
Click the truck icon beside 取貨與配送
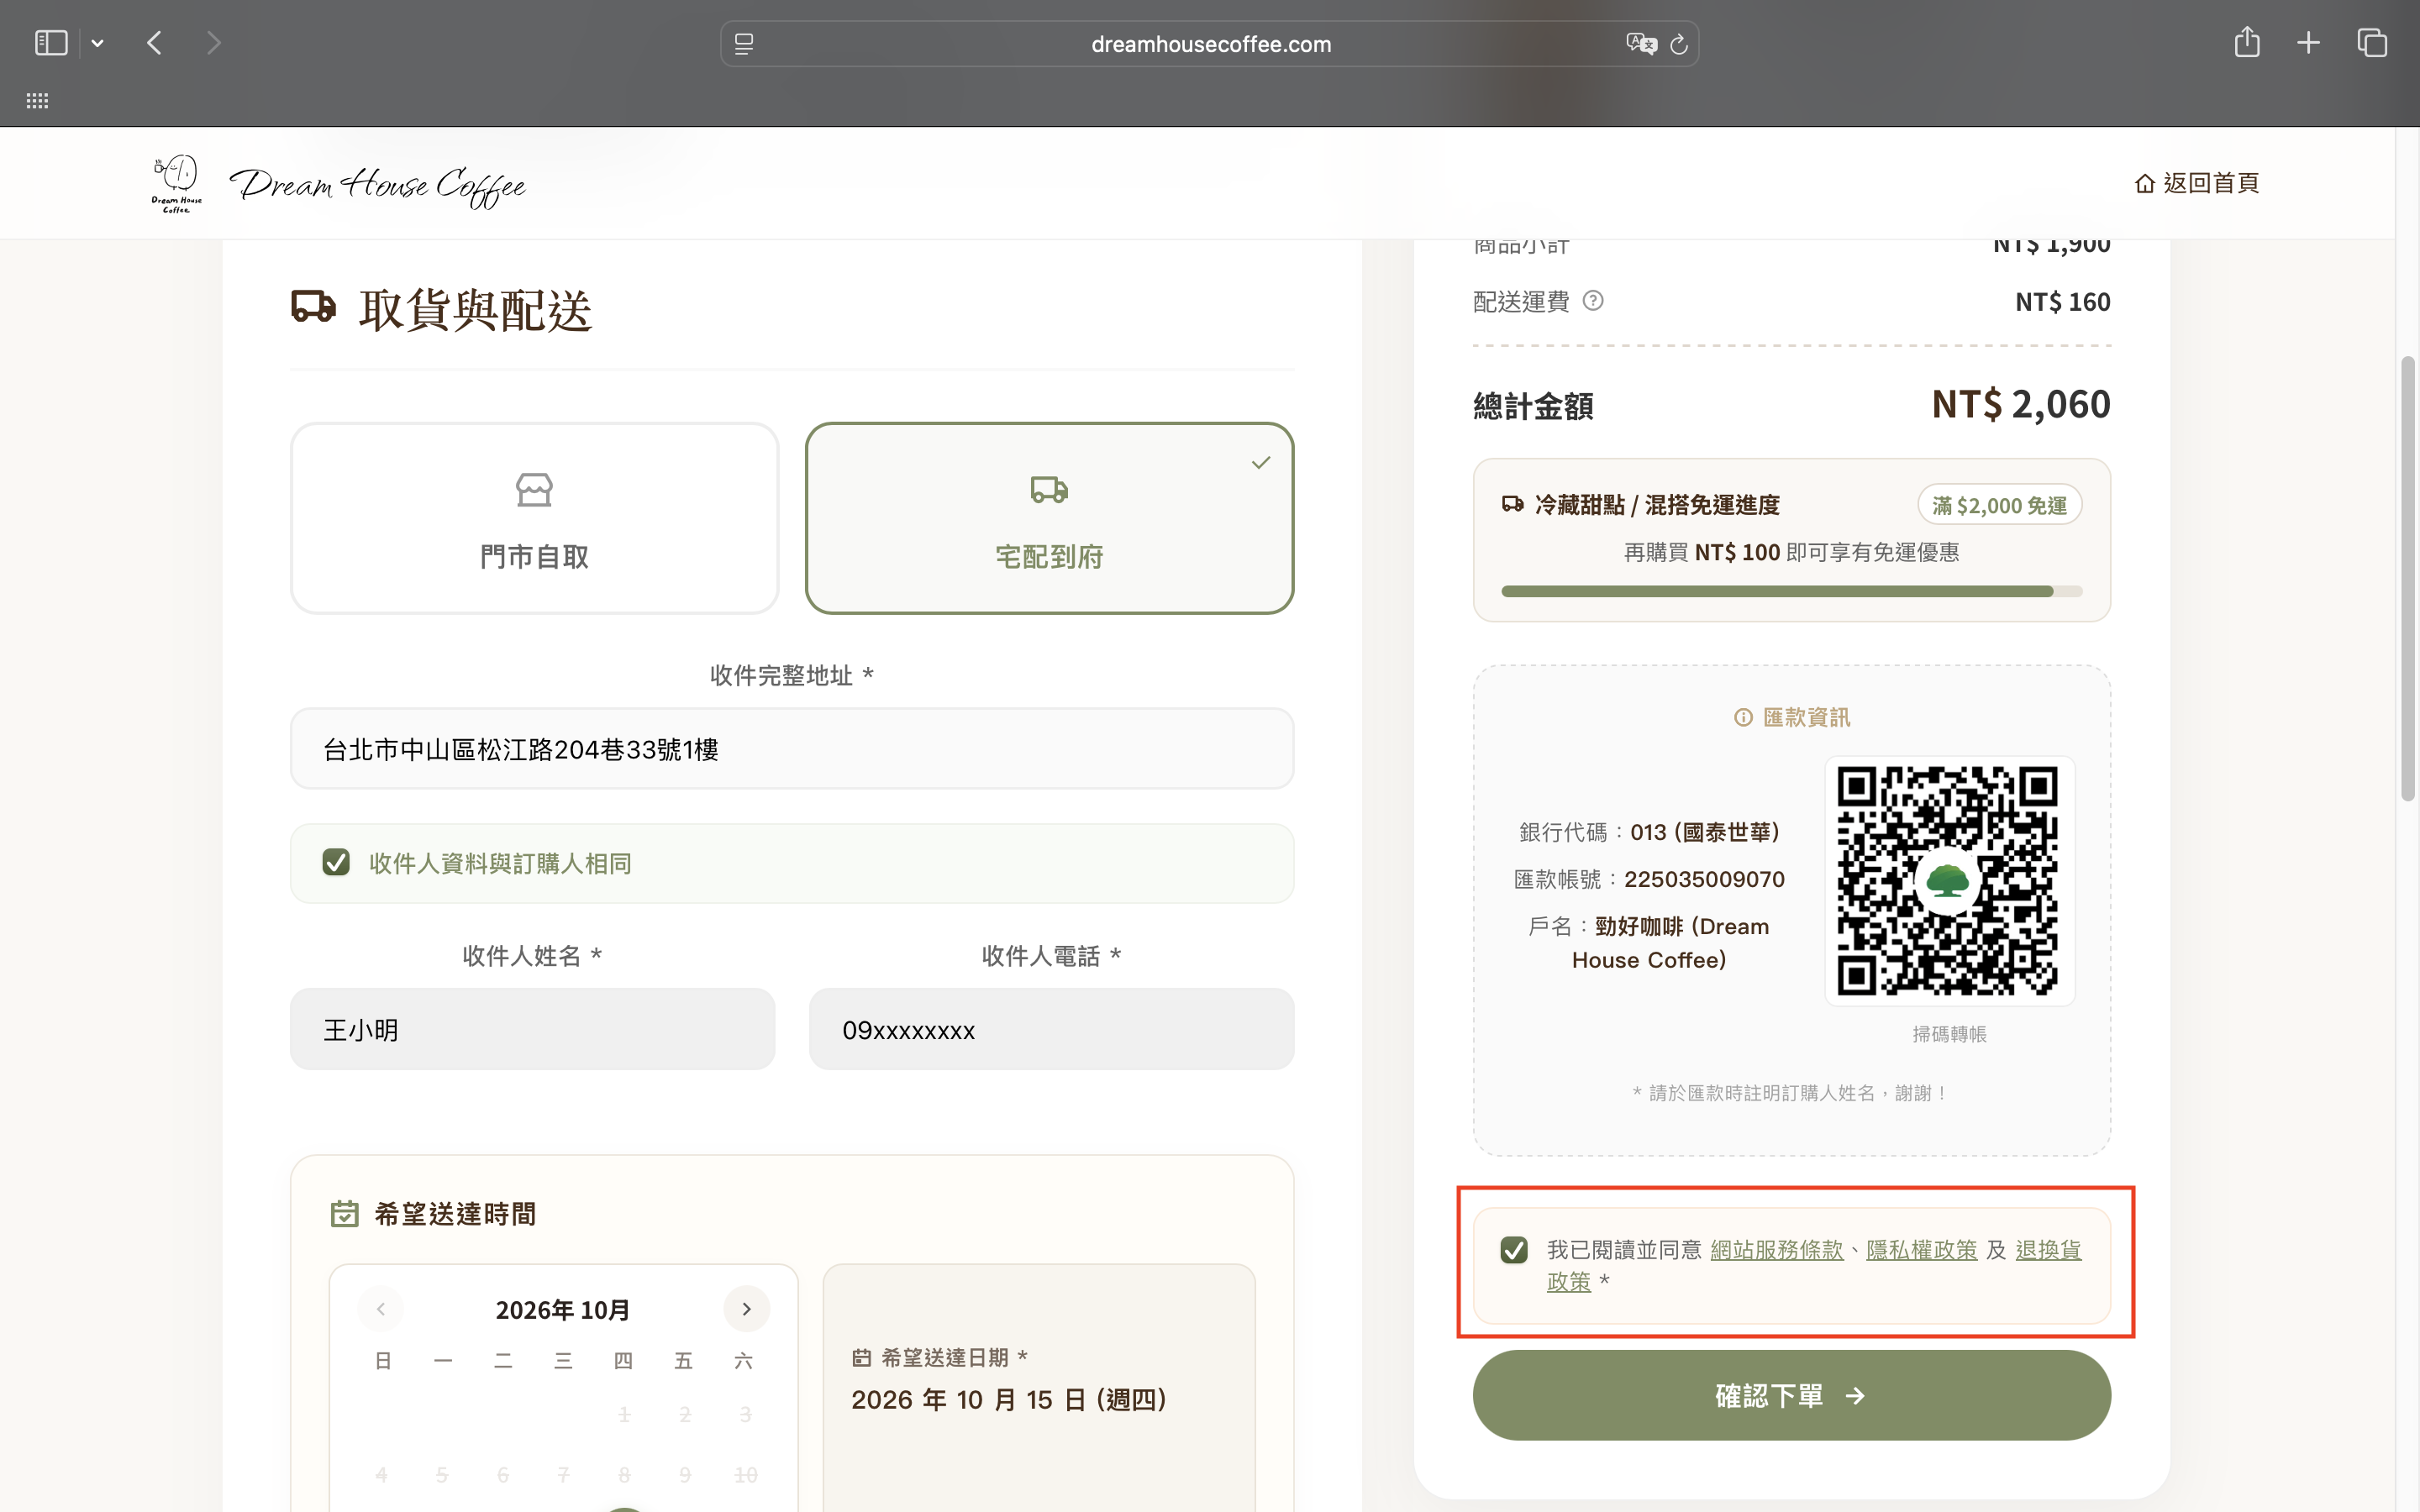click(313, 307)
